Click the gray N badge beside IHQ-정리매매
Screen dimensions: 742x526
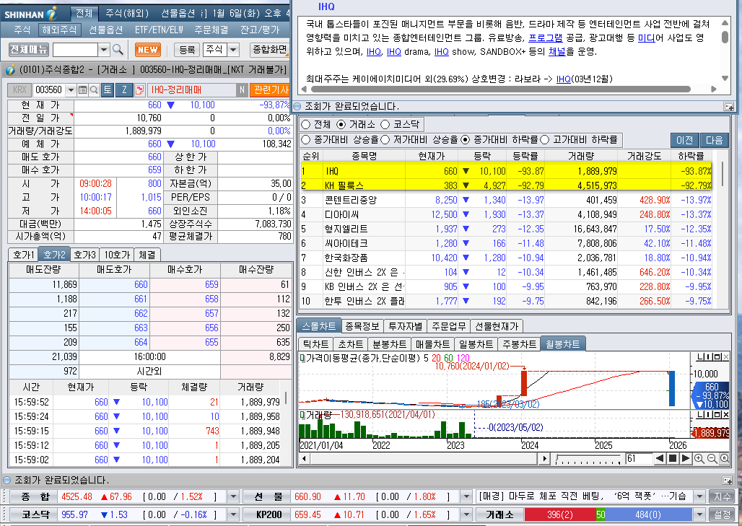pos(242,90)
